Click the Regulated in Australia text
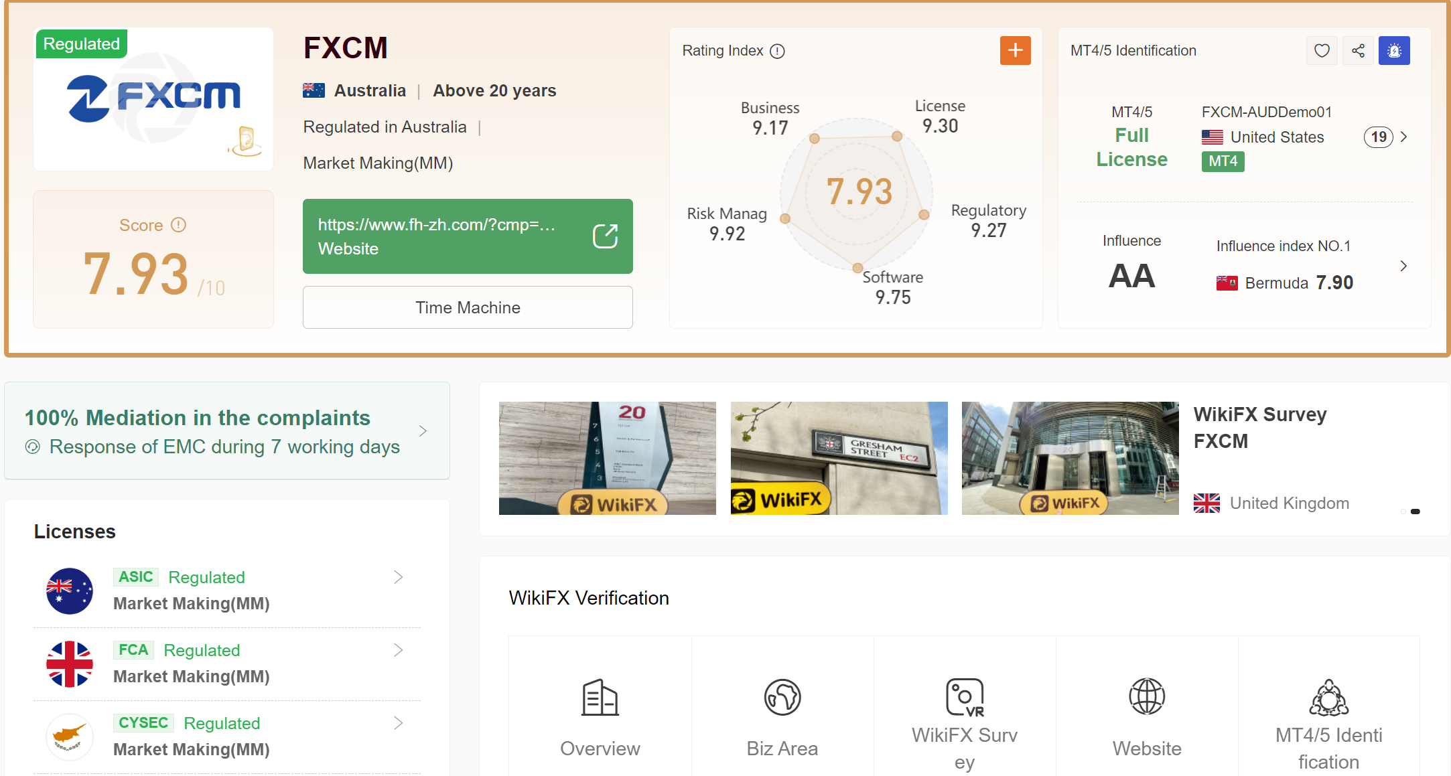The image size is (1451, 776). point(385,127)
